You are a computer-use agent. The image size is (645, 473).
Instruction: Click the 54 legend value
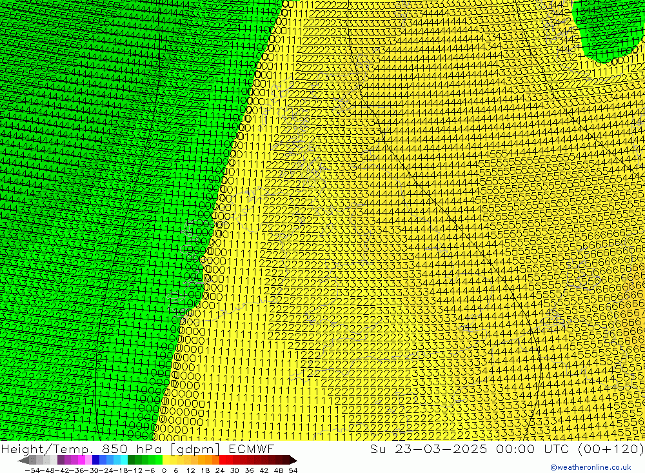pos(293,470)
